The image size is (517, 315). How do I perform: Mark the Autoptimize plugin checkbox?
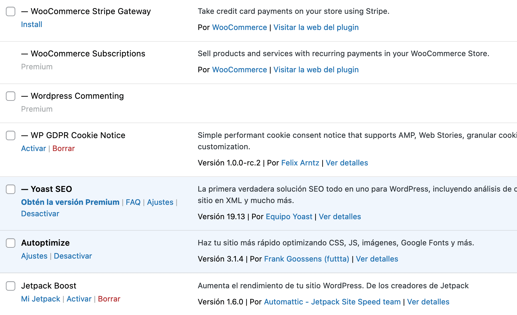pos(11,243)
